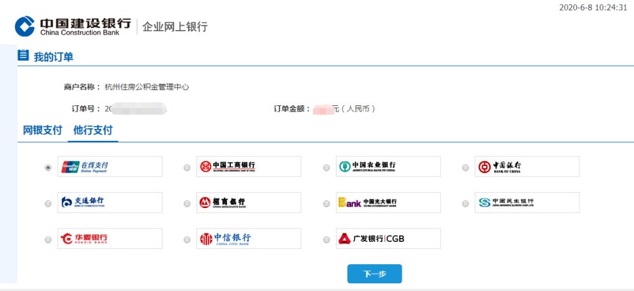Switch to the 网银支付 tab
634x291 pixels.
(x=42, y=131)
